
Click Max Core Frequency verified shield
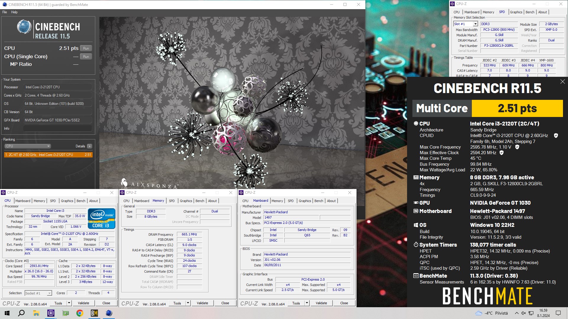pyautogui.click(x=517, y=147)
